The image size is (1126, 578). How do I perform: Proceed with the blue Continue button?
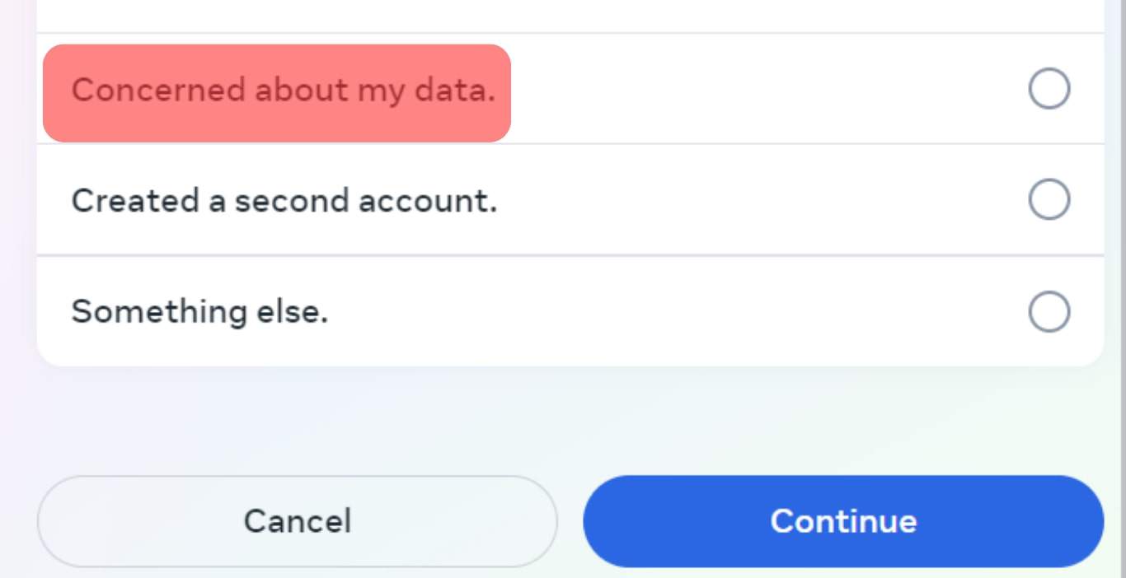tap(843, 521)
